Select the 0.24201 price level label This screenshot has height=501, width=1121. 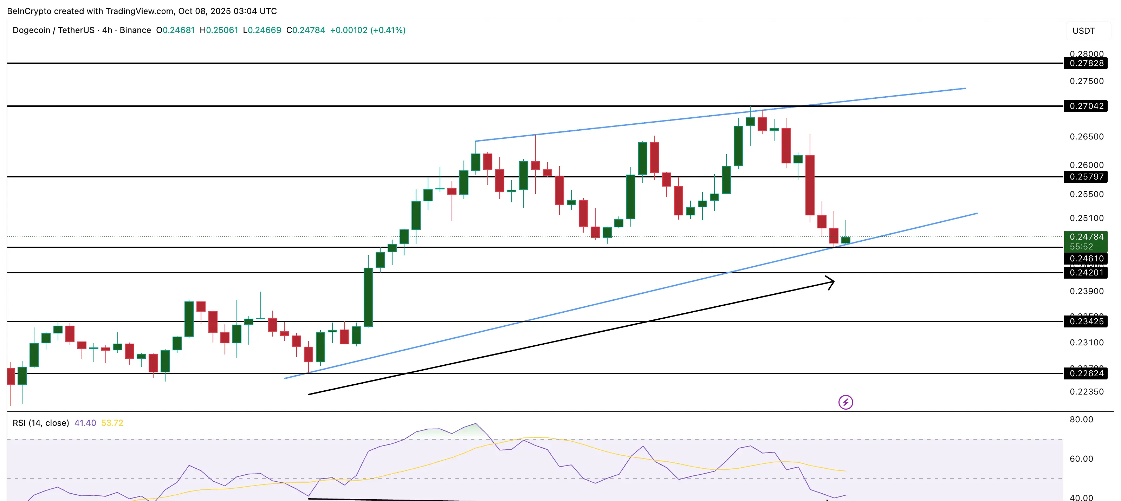point(1086,273)
